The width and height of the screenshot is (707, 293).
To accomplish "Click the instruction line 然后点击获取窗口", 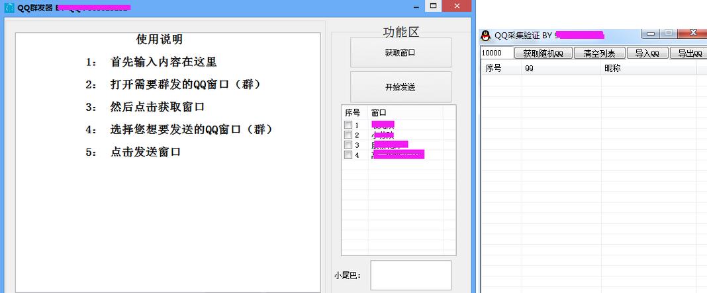I will pos(158,107).
